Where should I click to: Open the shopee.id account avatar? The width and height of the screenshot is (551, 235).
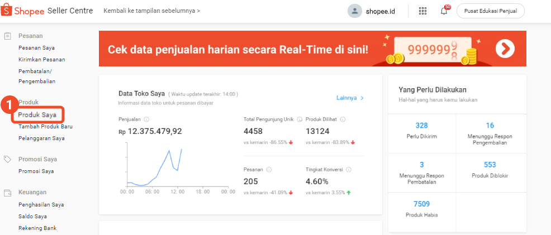[x=354, y=11]
